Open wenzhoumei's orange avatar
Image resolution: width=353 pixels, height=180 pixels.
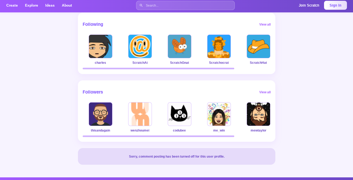[140, 114]
